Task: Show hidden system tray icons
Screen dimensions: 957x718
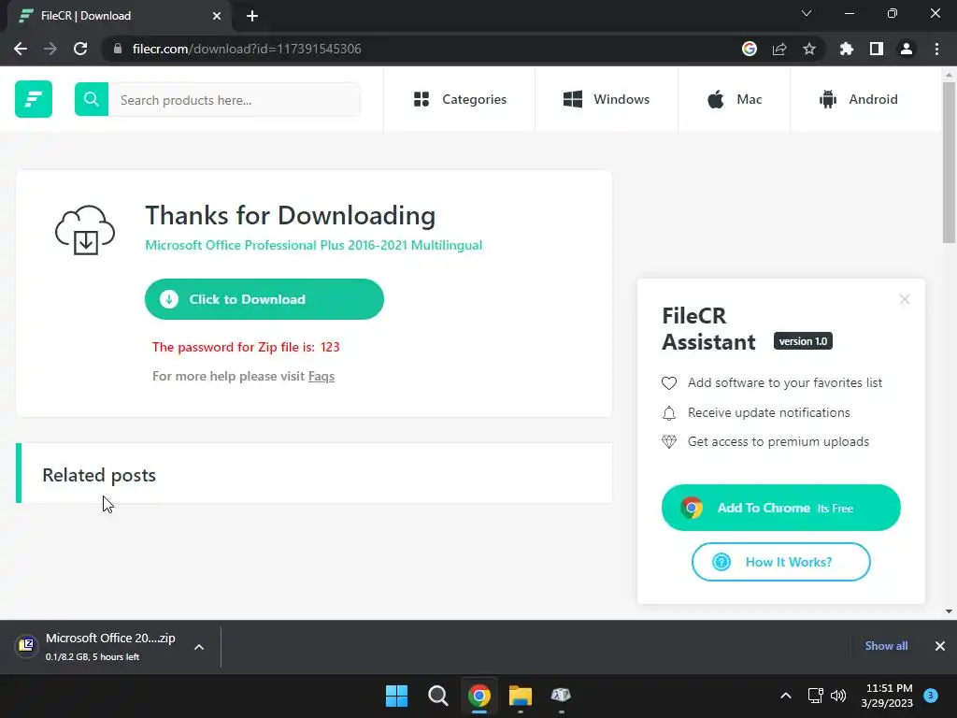Action: [786, 696]
